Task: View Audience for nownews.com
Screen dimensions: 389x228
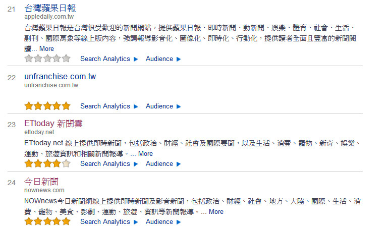Action: pyautogui.click(x=159, y=222)
